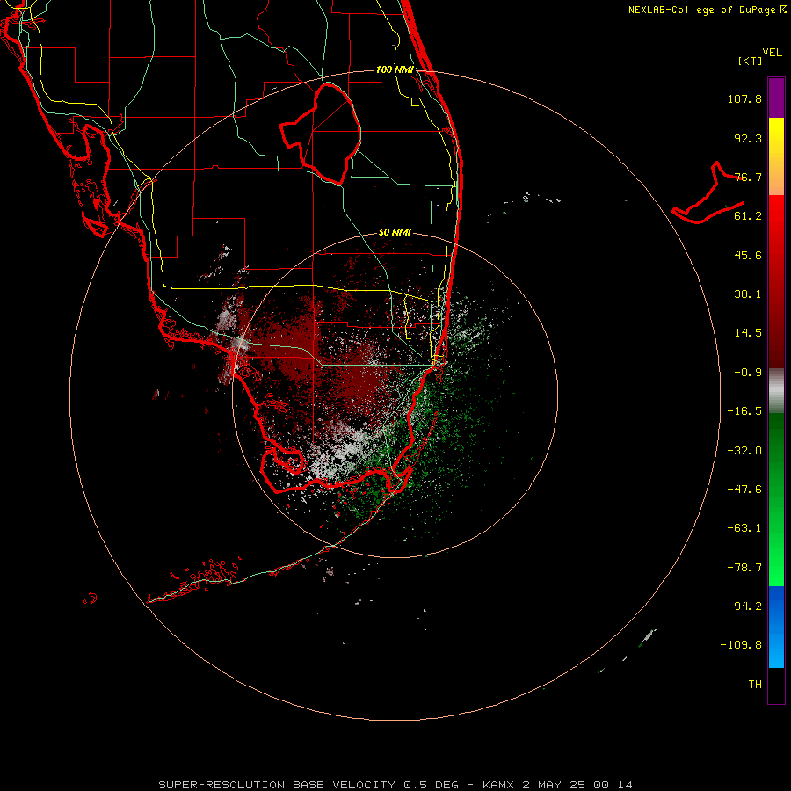Click the blue segment of velocity color bar
Image resolution: width=791 pixels, height=791 pixels.
(776, 627)
